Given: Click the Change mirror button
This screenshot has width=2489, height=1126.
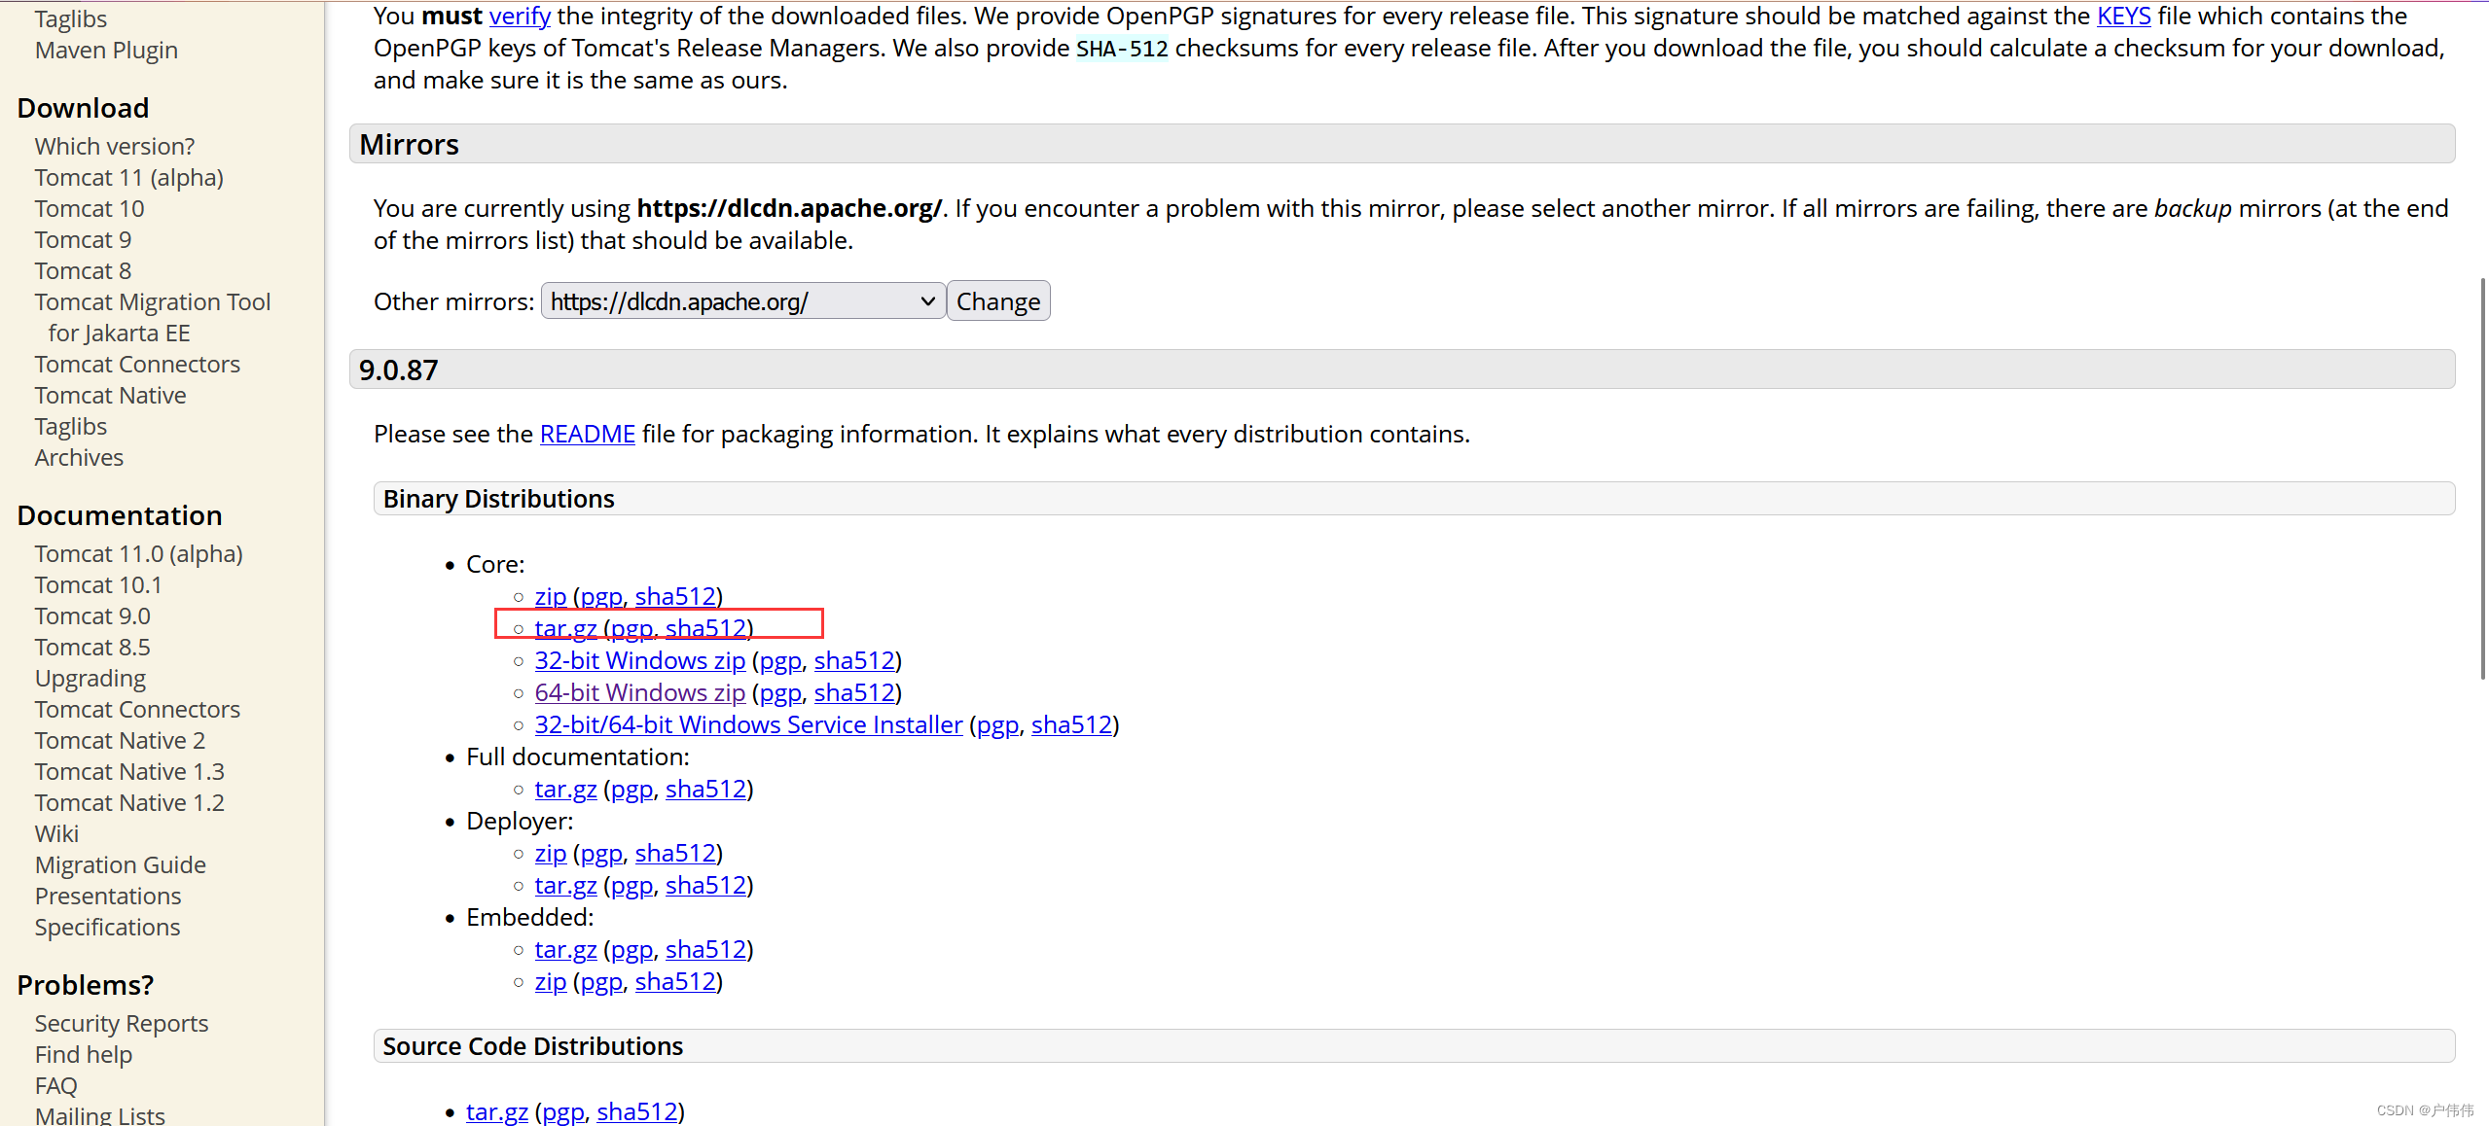Looking at the screenshot, I should (998, 301).
